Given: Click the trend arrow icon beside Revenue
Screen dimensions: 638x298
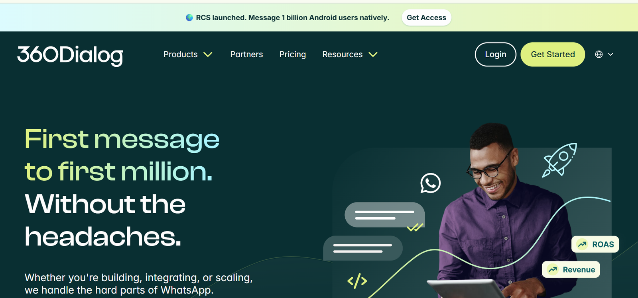Looking at the screenshot, I should pyautogui.click(x=553, y=270).
